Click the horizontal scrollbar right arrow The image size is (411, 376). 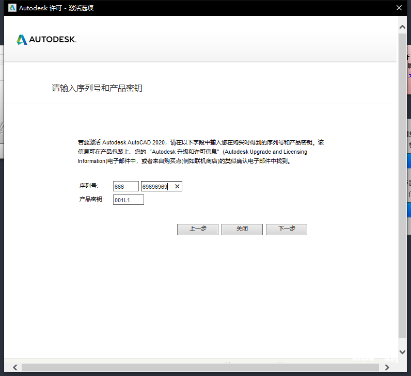[x=387, y=367]
